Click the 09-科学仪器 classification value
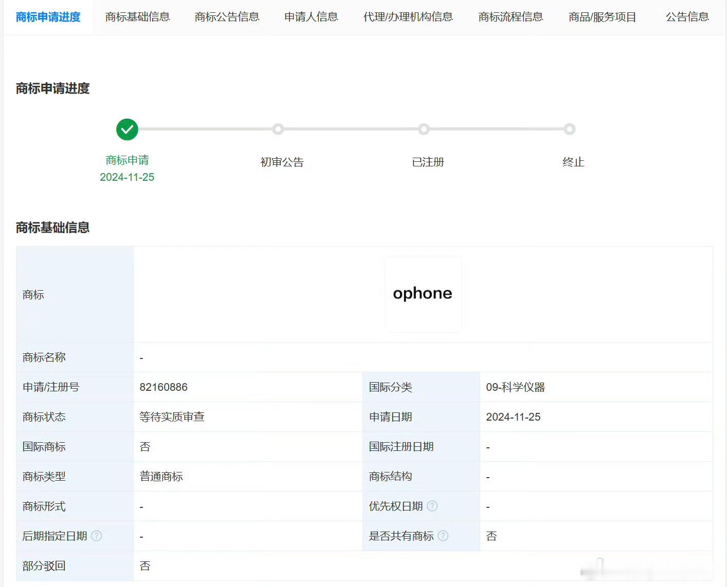Screen dimensions: 727x587 (x=515, y=387)
